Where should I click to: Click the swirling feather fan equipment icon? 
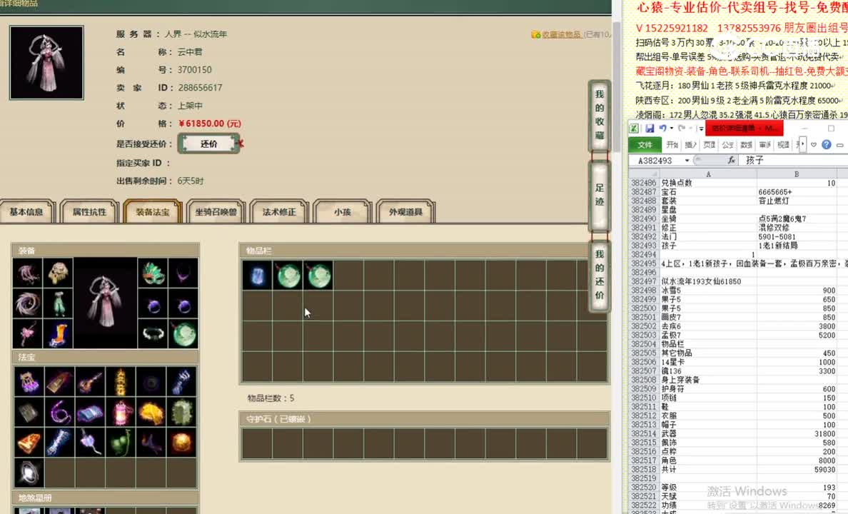pos(28,303)
